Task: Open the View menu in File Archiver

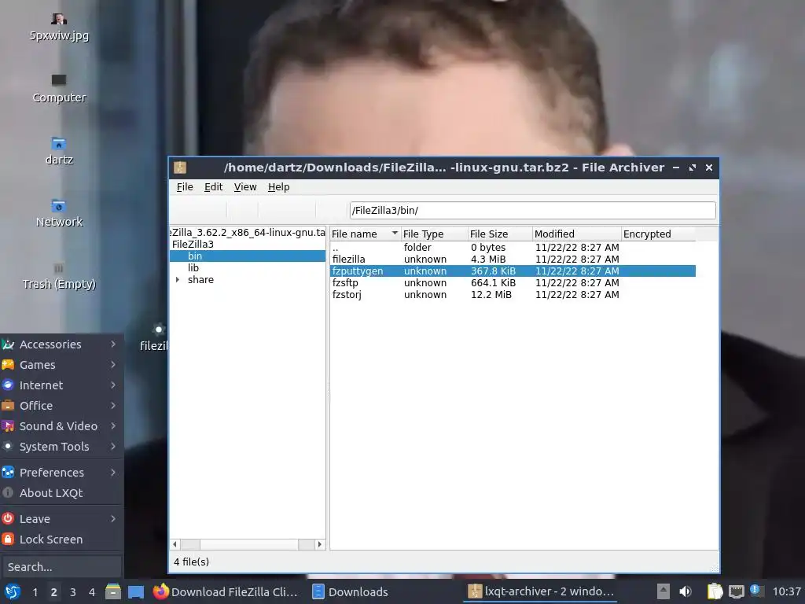Action: pos(245,187)
